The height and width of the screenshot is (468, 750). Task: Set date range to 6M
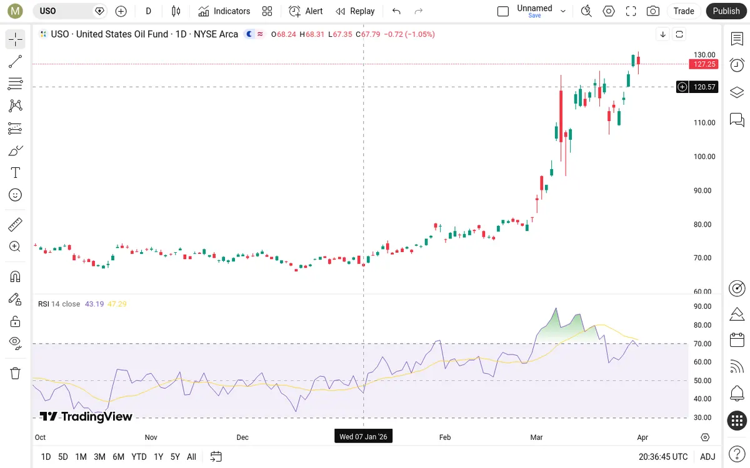[118, 457]
